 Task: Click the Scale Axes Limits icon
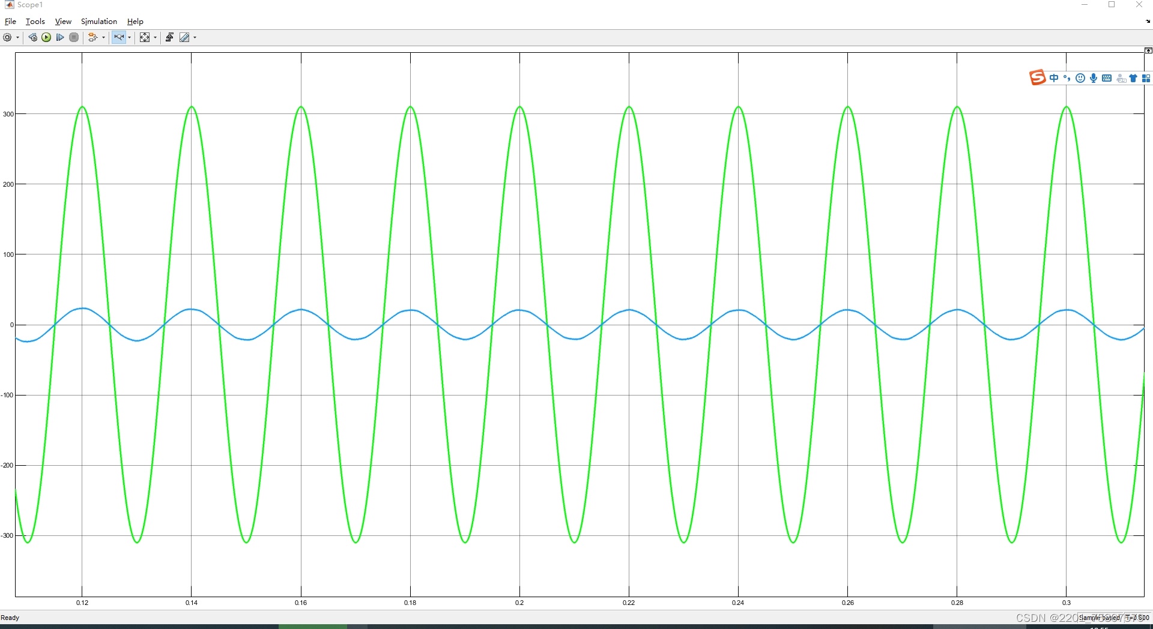point(145,37)
